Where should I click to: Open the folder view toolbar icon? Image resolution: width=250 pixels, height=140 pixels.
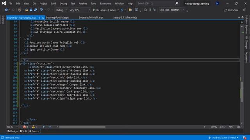coord(130,10)
